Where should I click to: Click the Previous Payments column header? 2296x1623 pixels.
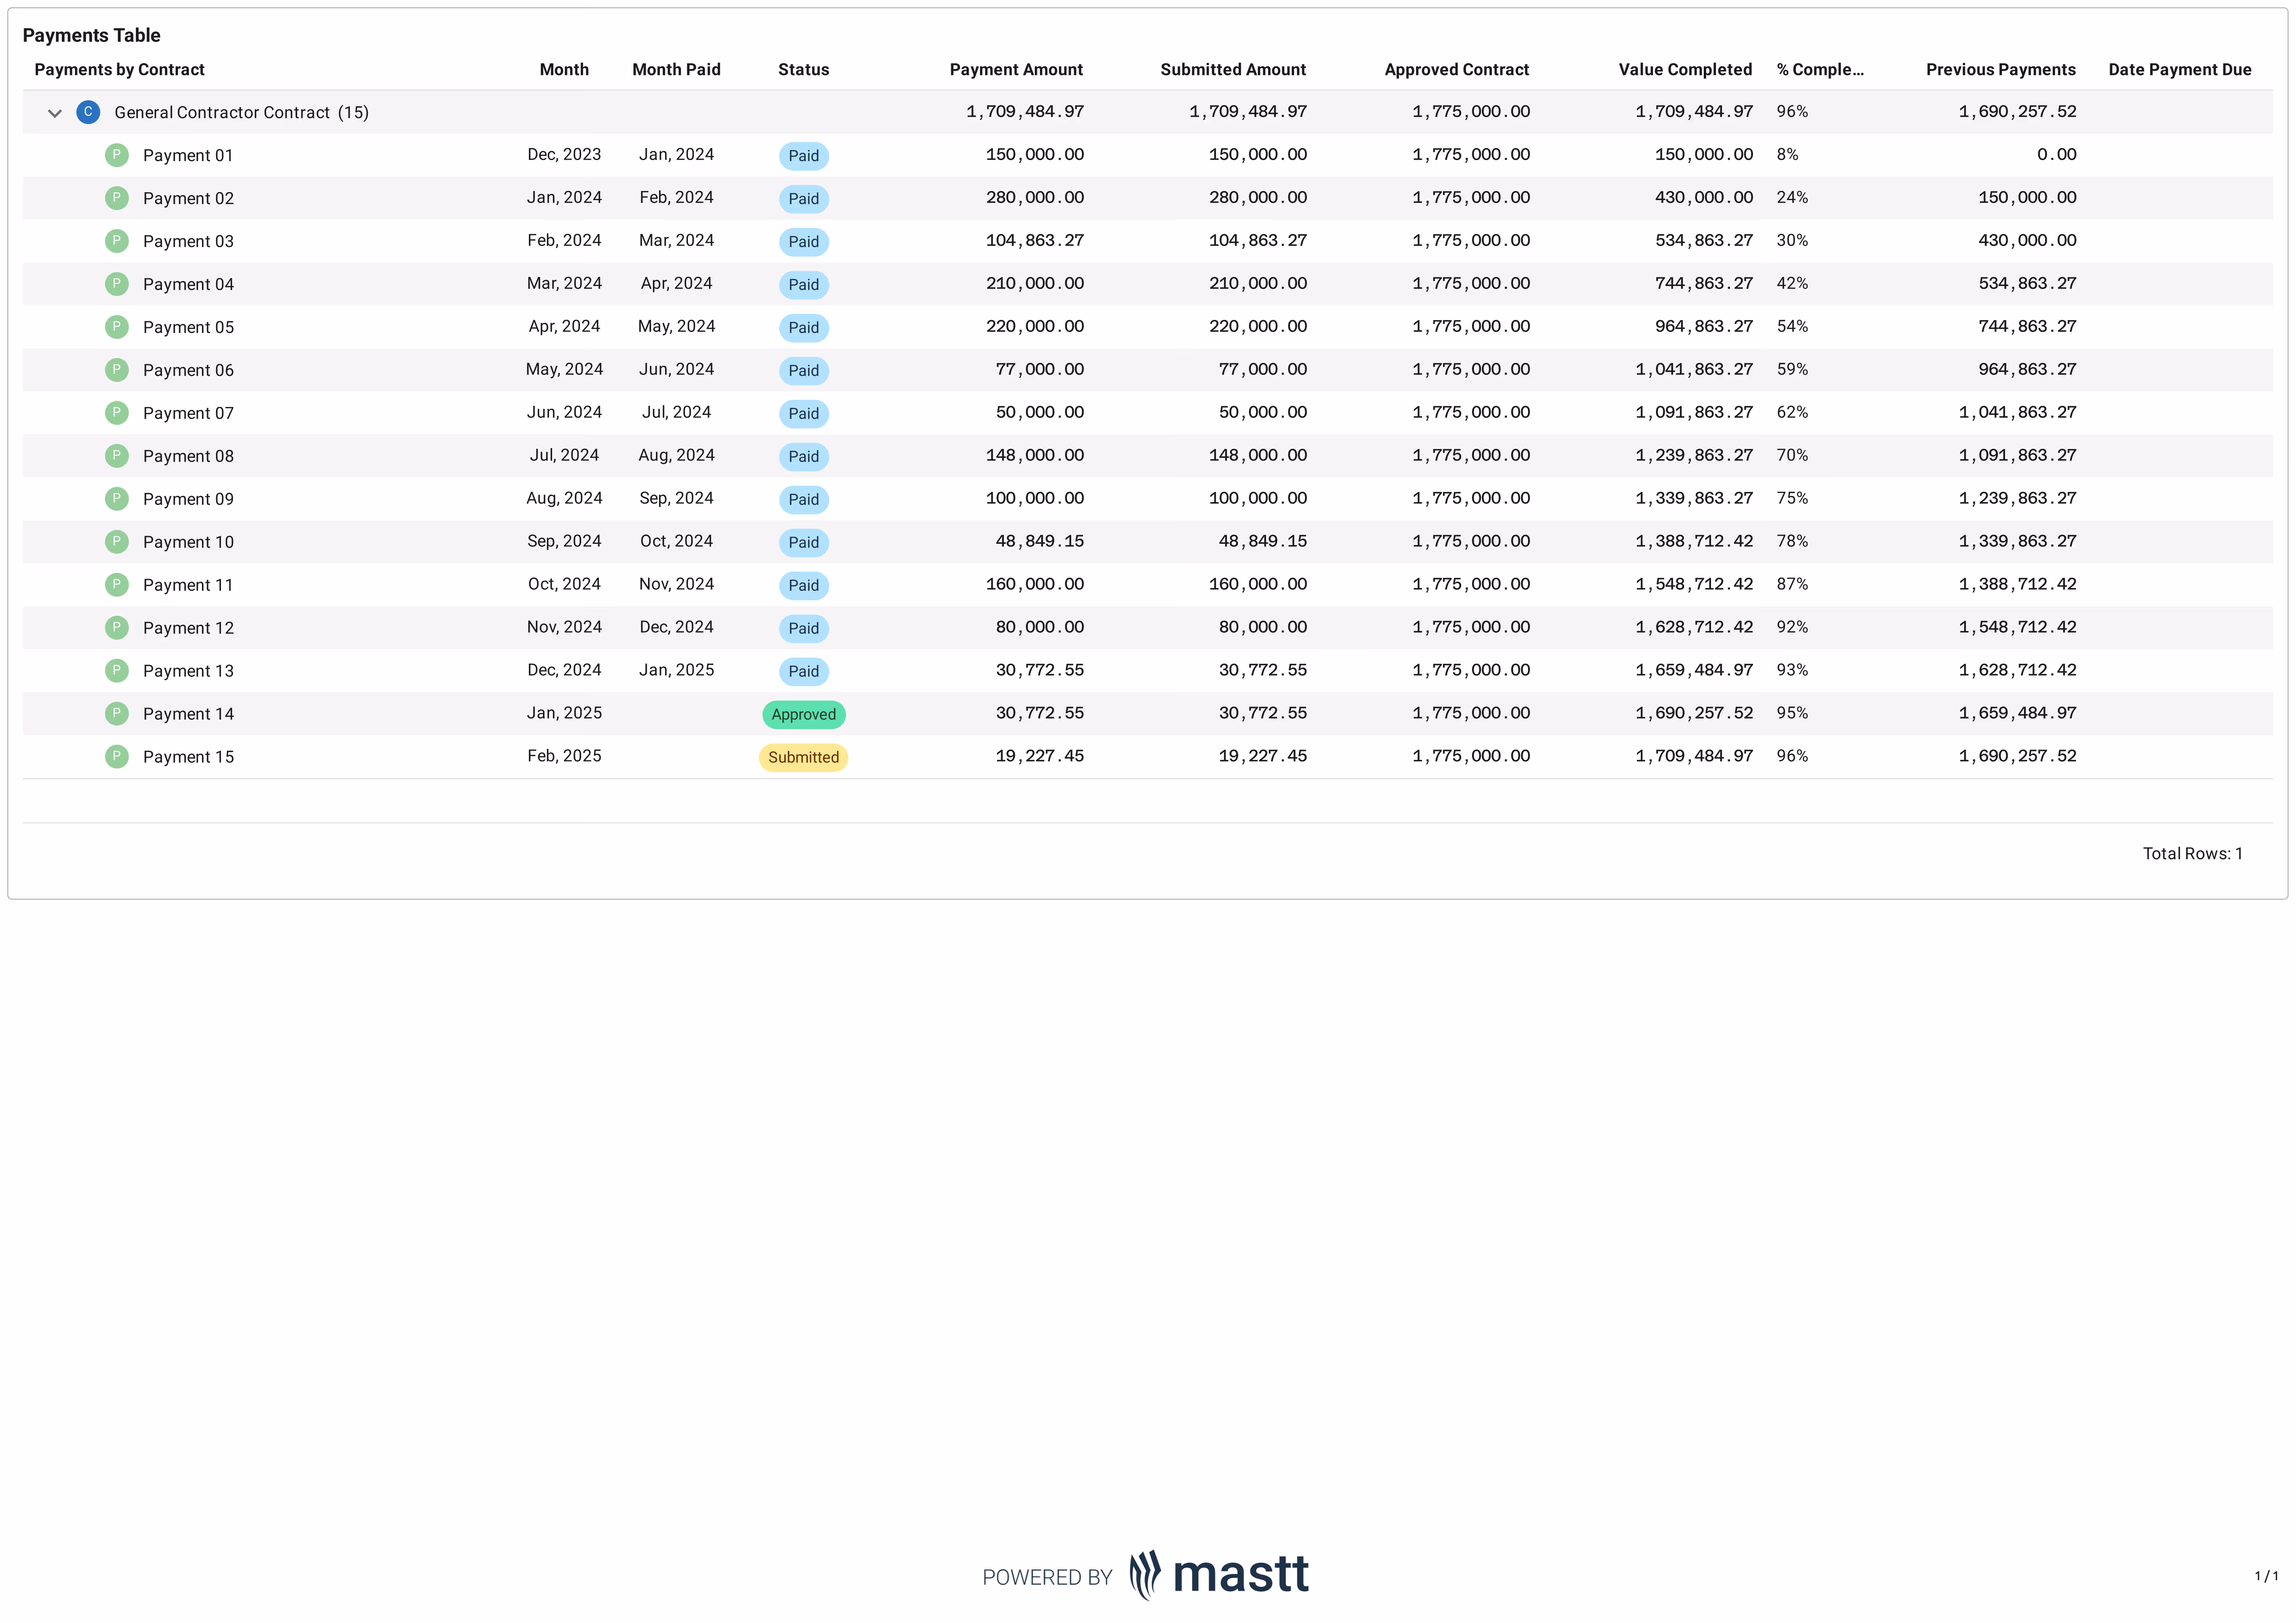(x=2000, y=69)
